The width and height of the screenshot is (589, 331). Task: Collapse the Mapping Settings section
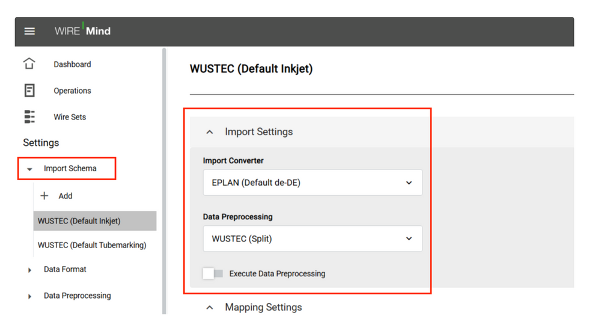210,308
